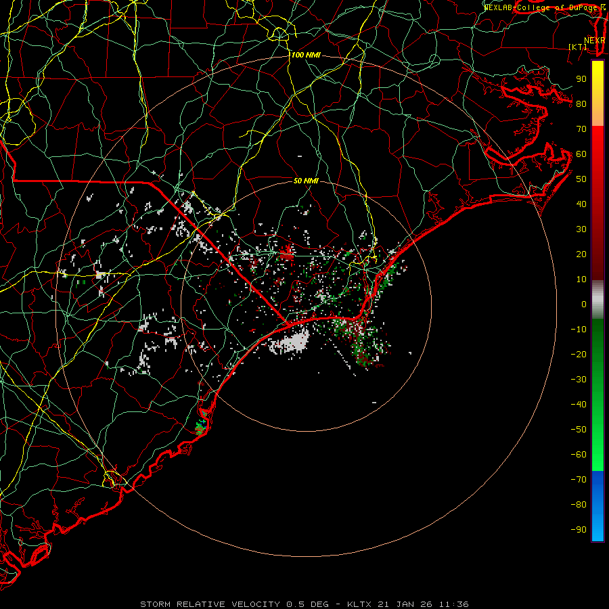The height and width of the screenshot is (609, 609).
Task: Select the positive 30 value on velocity scale
Action: pyautogui.click(x=581, y=229)
